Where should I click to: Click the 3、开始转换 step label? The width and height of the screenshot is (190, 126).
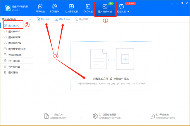pyautogui.click(x=162, y=115)
